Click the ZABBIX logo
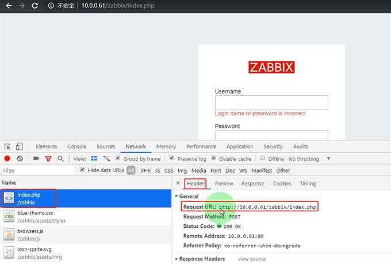 (271, 67)
